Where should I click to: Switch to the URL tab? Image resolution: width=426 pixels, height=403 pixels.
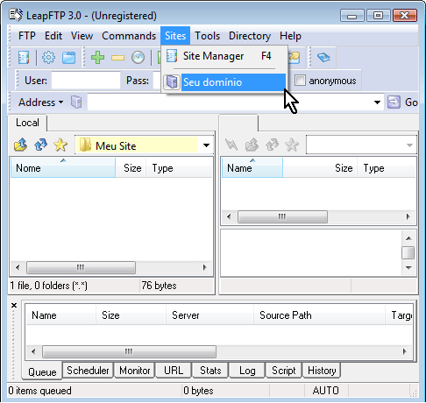174,371
